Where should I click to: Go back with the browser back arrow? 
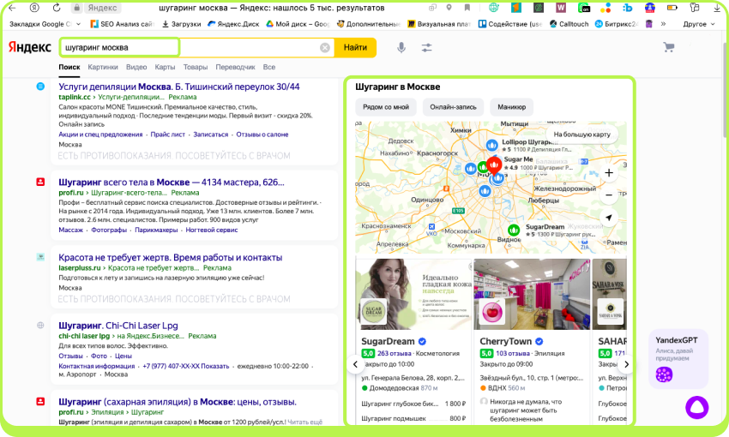click(12, 8)
